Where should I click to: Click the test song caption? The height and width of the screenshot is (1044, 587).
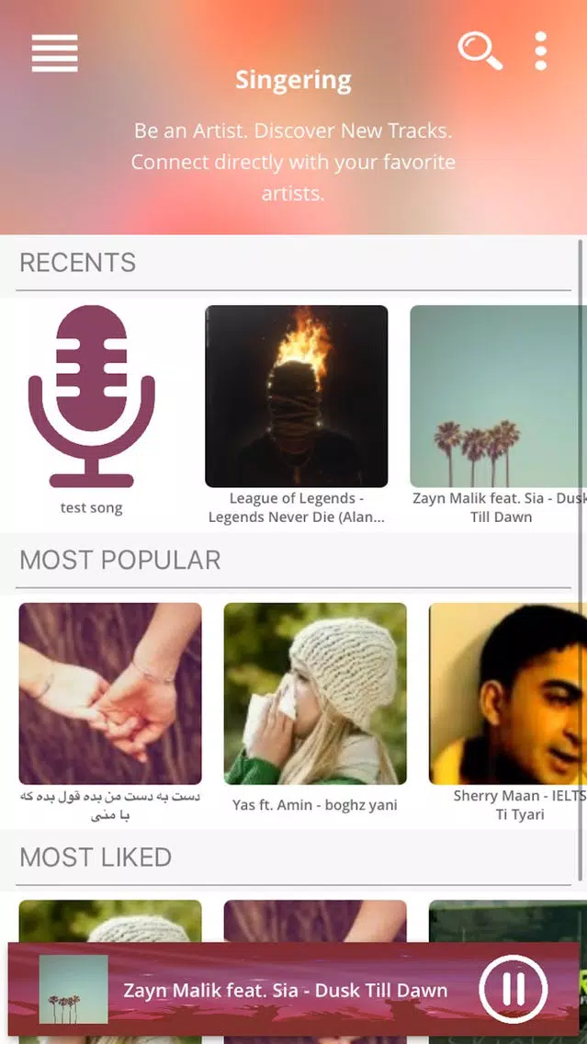(x=91, y=508)
